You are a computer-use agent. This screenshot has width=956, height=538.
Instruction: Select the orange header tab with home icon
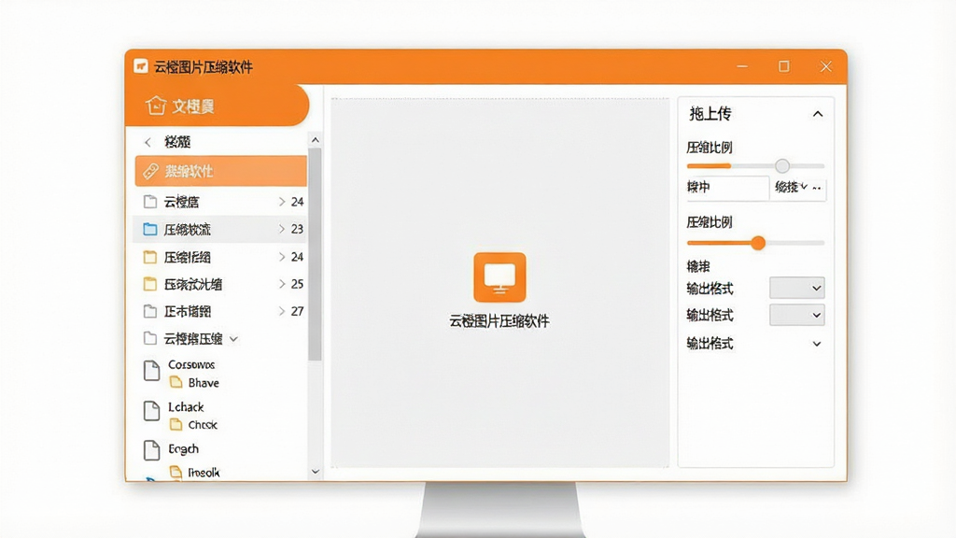[x=217, y=106]
